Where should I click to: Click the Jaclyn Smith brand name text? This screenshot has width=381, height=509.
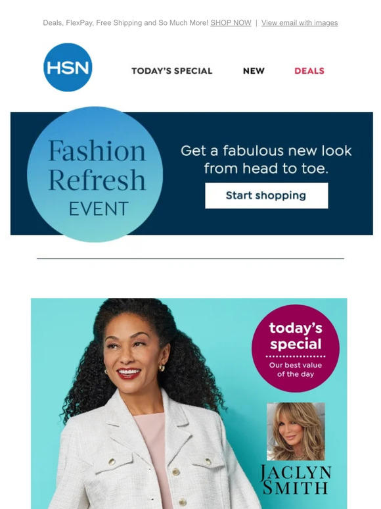(296, 479)
